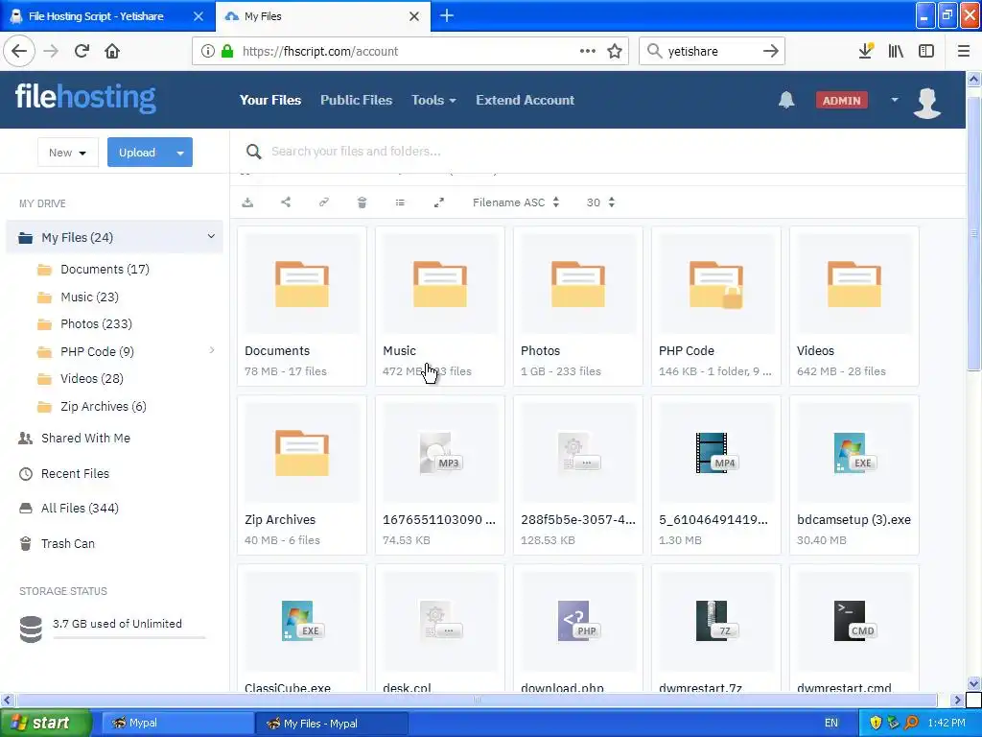Switch to File Hosting Script - Yetishare tab

coord(107,16)
